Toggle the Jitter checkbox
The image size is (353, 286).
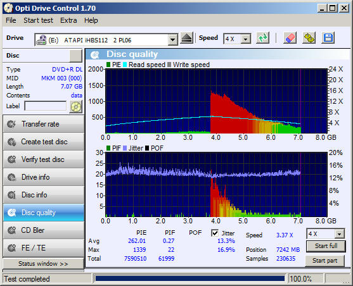[215, 233]
